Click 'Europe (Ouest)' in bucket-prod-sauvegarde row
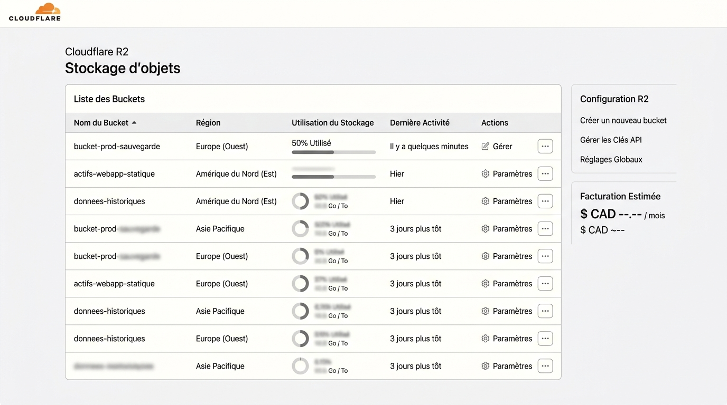 (x=222, y=146)
